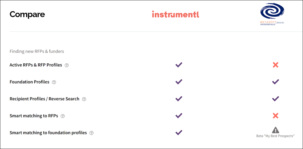
Task: Click the question mark next to Foundation Profiles
Action: click(x=54, y=82)
